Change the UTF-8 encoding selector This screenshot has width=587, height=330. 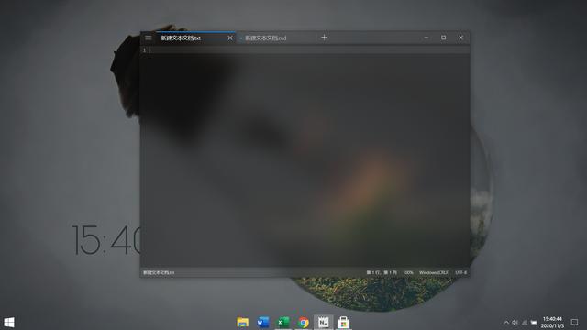(460, 273)
